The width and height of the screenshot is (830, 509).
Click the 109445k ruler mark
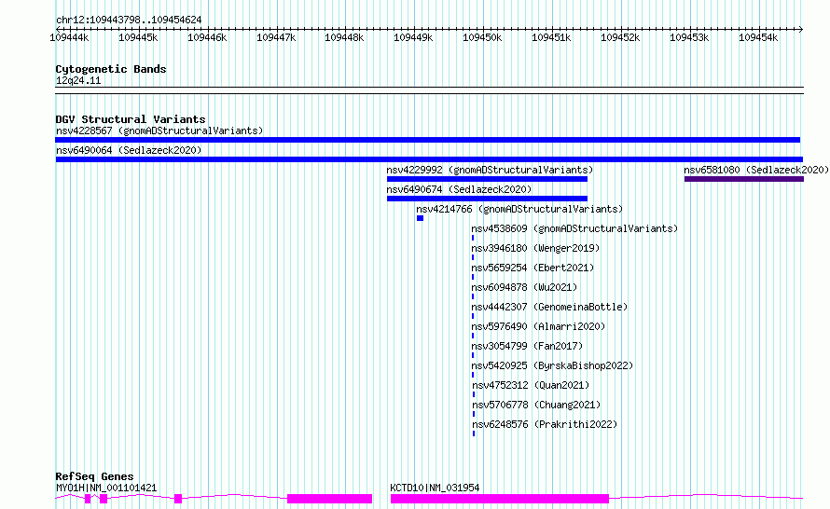pos(138,37)
